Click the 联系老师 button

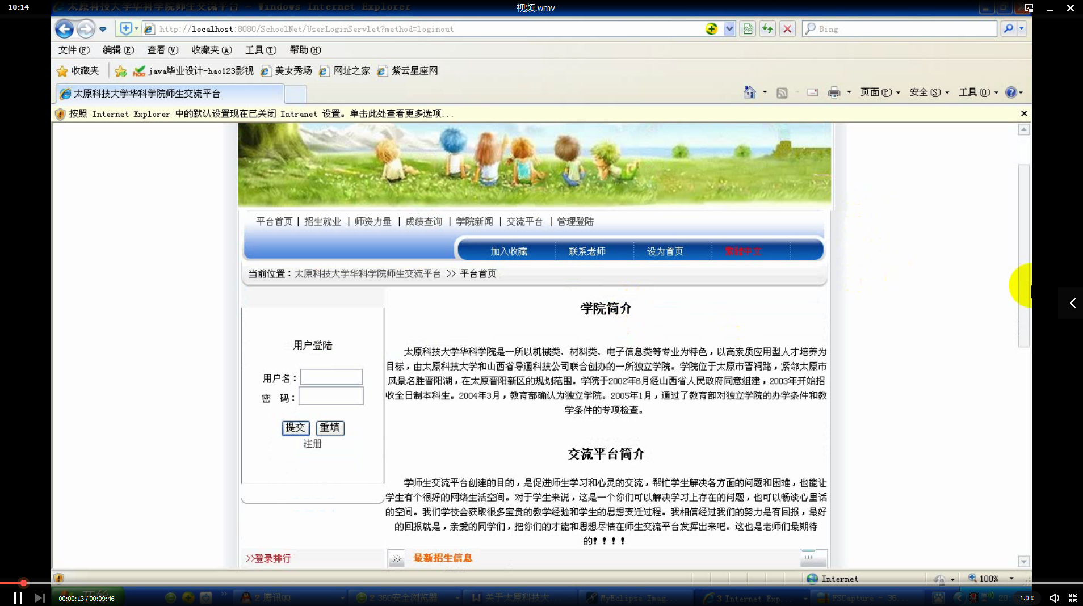pyautogui.click(x=587, y=251)
